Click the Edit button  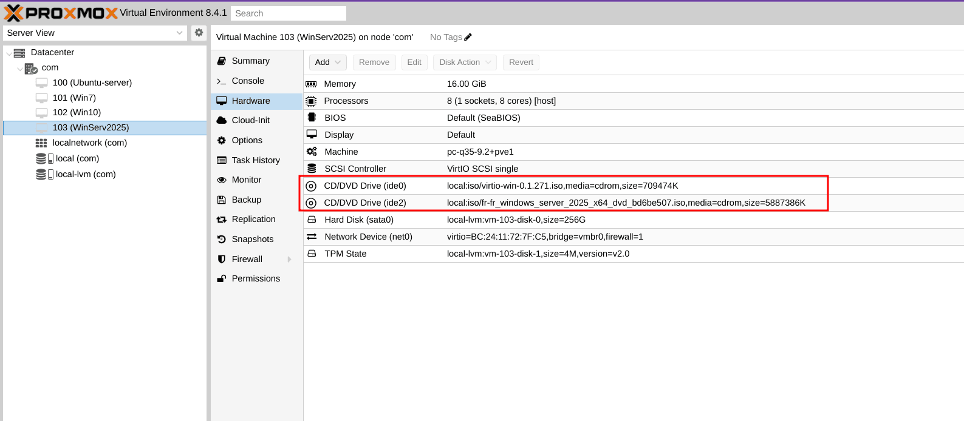(x=414, y=62)
